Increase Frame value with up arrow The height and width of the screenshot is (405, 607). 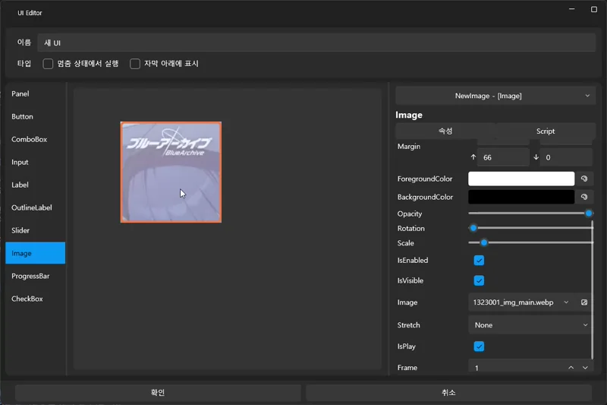571,368
